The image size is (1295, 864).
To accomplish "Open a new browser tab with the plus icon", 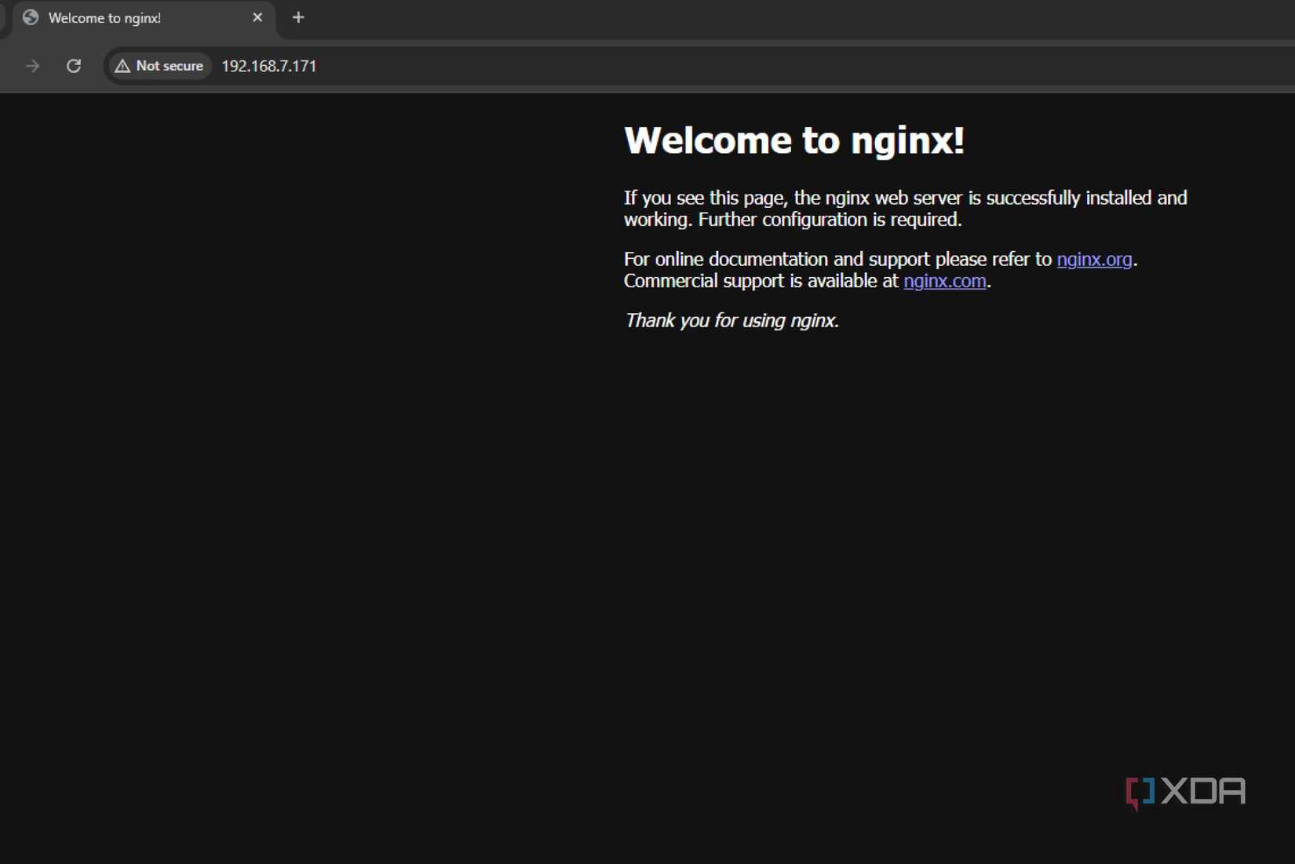I will coord(297,16).
